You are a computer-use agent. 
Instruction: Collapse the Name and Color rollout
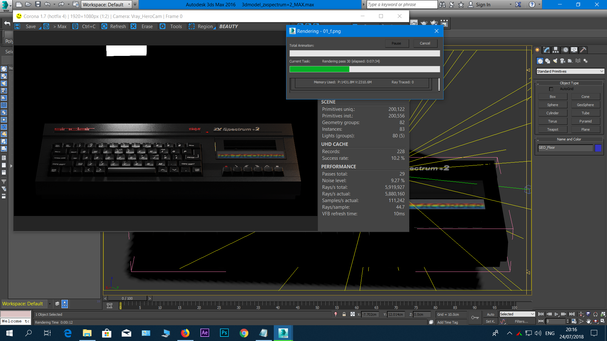click(x=569, y=139)
